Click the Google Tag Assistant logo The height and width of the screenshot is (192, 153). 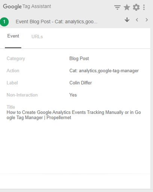[27, 6]
